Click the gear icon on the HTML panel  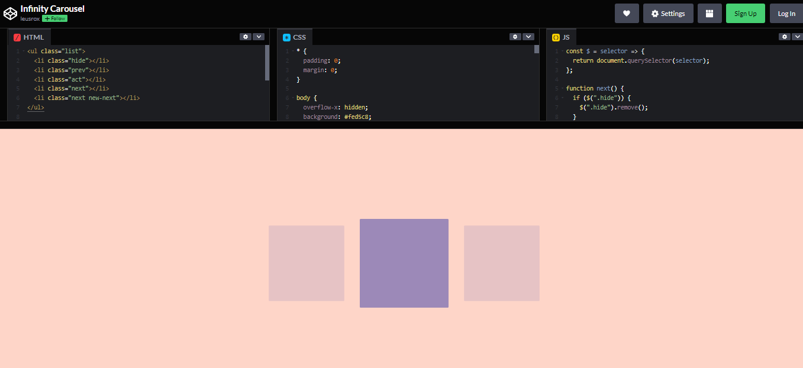(246, 36)
